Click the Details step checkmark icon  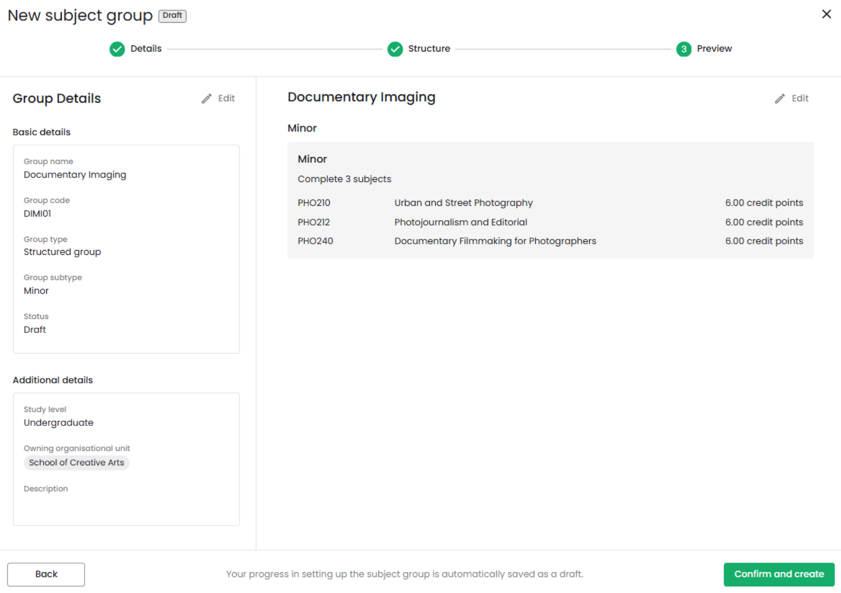(x=117, y=49)
